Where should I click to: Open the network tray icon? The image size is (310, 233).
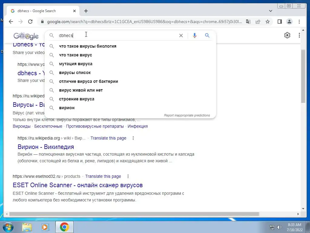pyautogui.click(x=272, y=227)
